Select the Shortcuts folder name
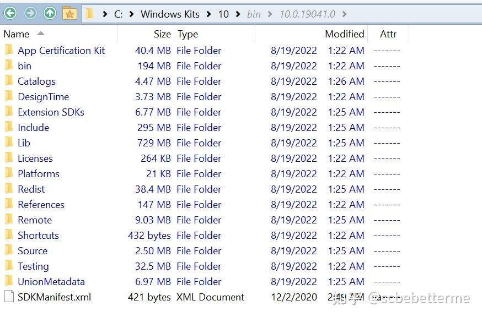This screenshot has height=317, width=482. point(39,236)
